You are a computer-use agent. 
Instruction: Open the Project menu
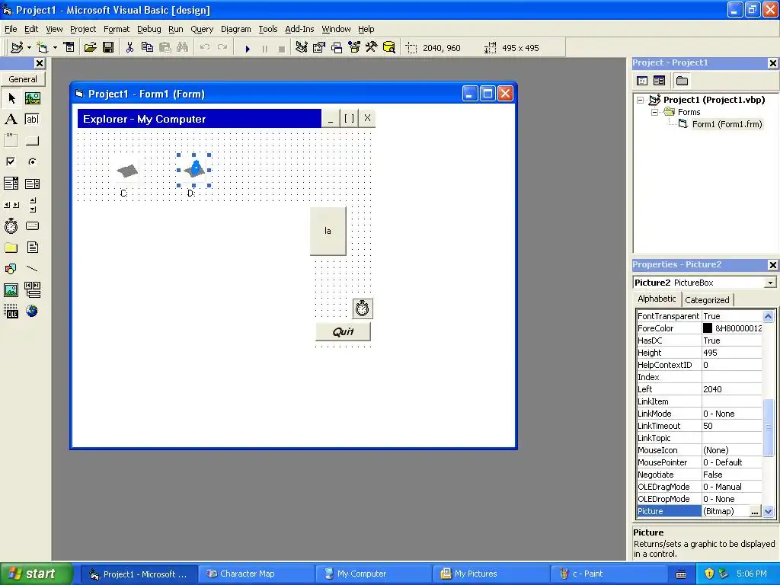[82, 29]
